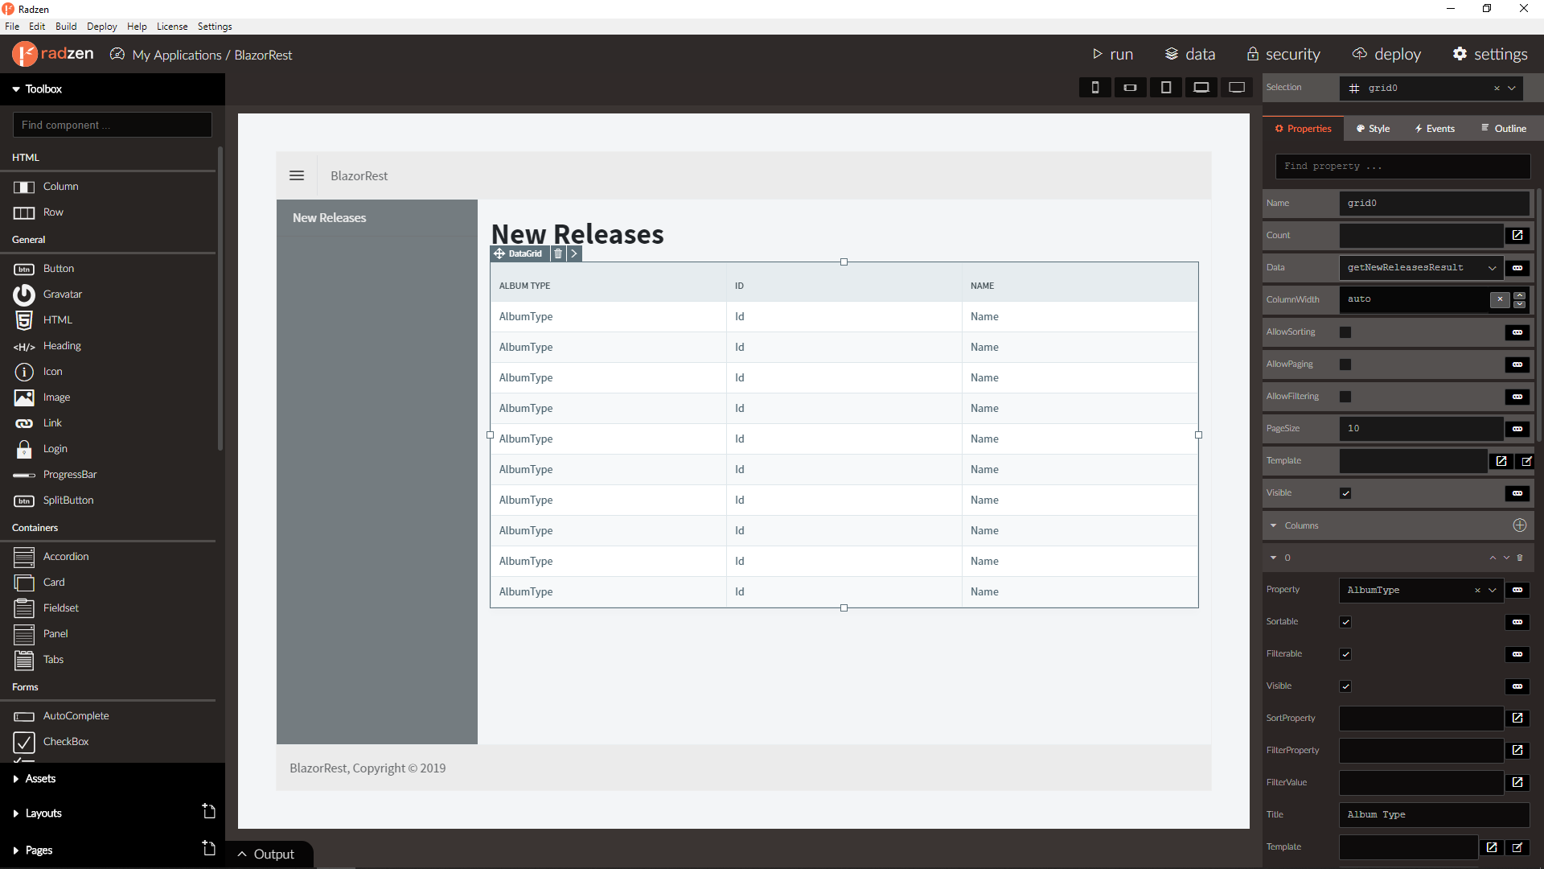Create a new layout with the Layouts icon

[209, 811]
